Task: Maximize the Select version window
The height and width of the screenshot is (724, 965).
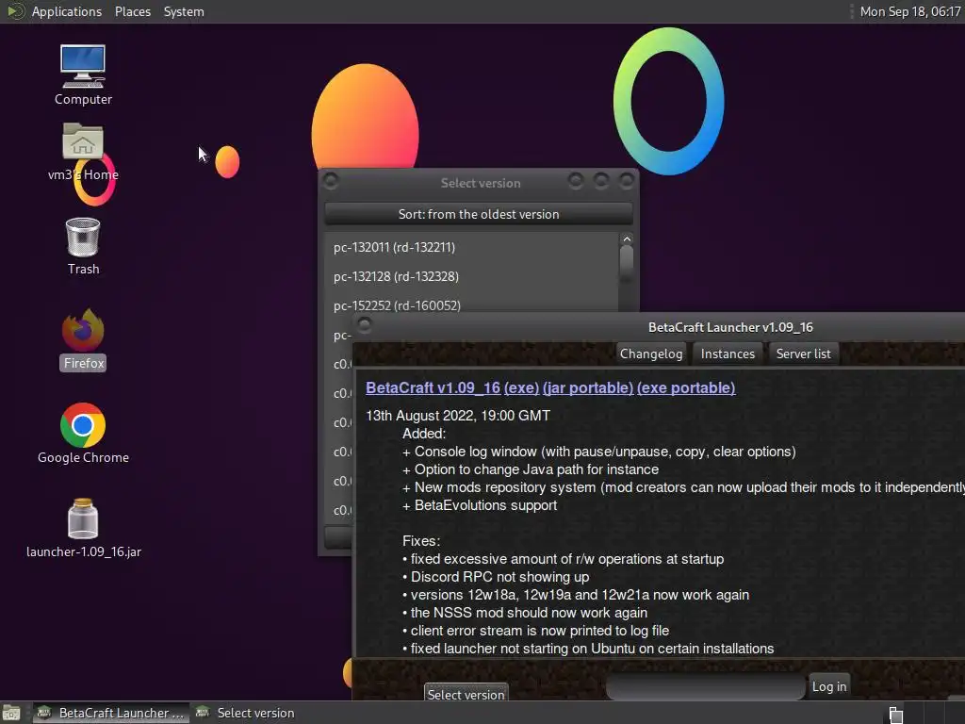Action: [601, 181]
